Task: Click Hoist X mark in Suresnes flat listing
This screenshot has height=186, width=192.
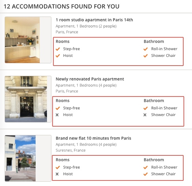Action: point(57,174)
